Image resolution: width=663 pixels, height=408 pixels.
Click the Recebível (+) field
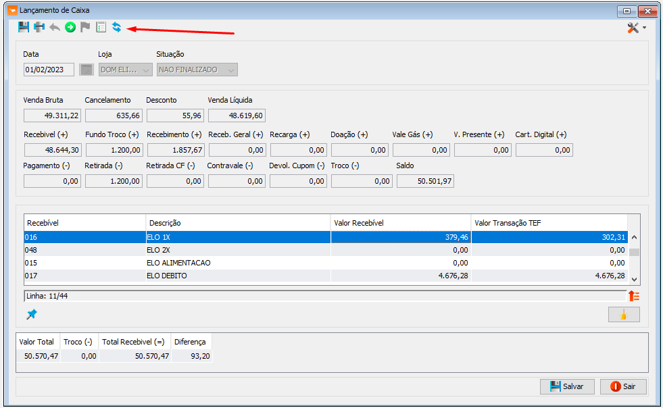pos(53,150)
